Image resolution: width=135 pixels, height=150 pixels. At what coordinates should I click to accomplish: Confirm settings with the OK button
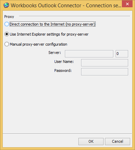click(x=91, y=141)
